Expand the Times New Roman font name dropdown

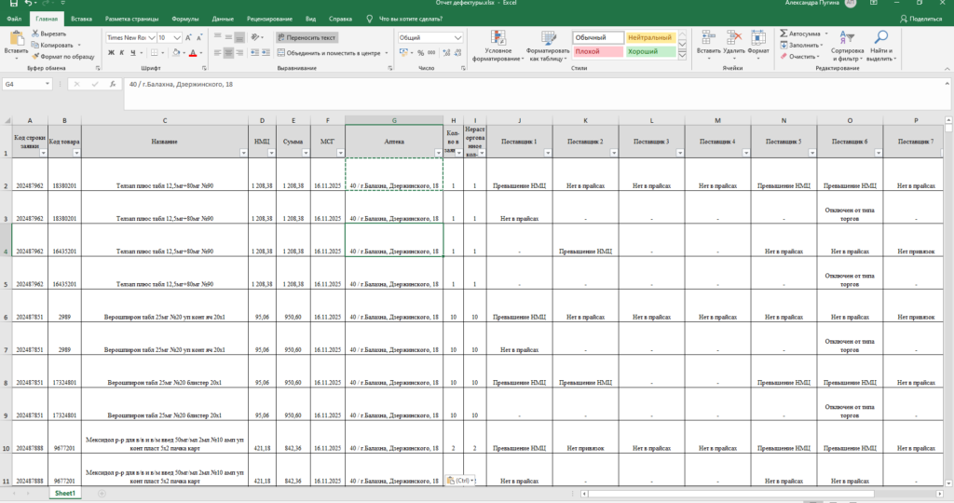pos(150,37)
